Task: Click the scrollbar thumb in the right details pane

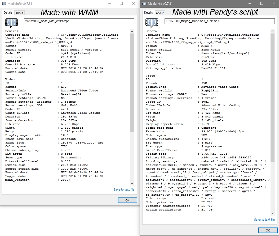Action: [272, 98]
